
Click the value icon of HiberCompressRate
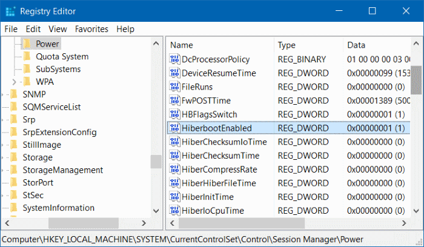(174, 169)
